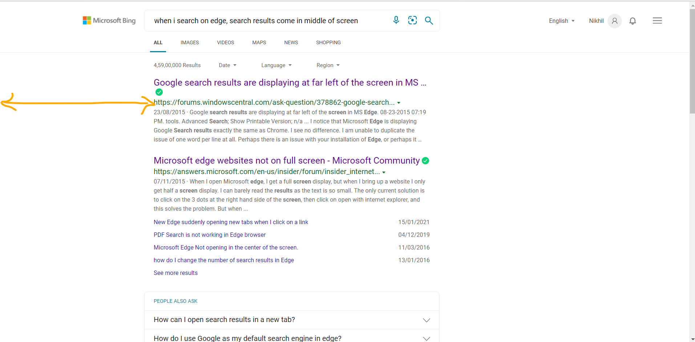Open the Language filter dropdown
Screen dimensions: 695x342
tap(276, 65)
